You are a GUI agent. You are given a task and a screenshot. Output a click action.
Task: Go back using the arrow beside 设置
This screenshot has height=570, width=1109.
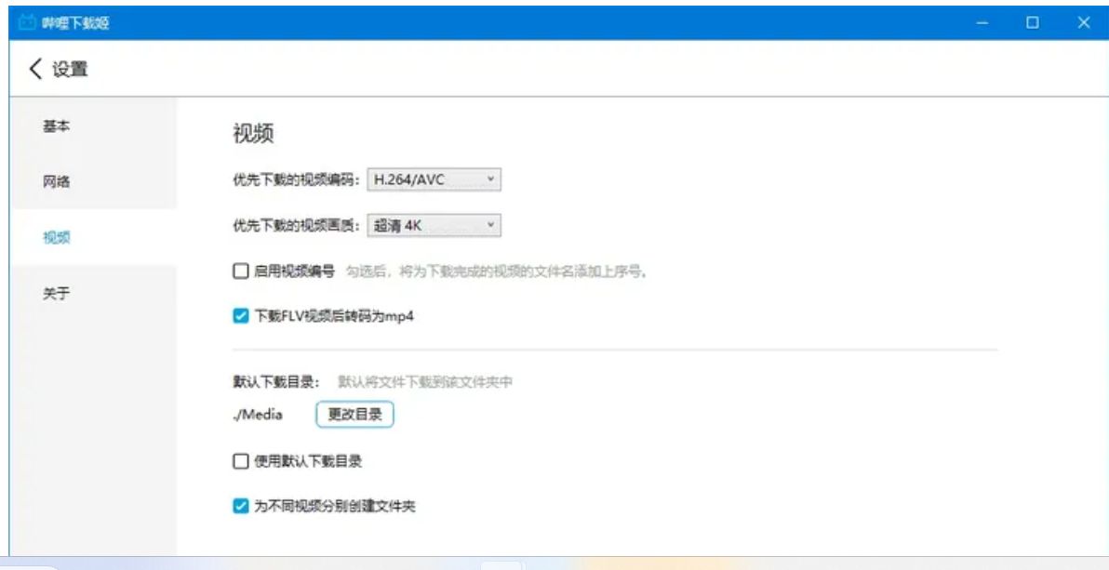(x=35, y=69)
